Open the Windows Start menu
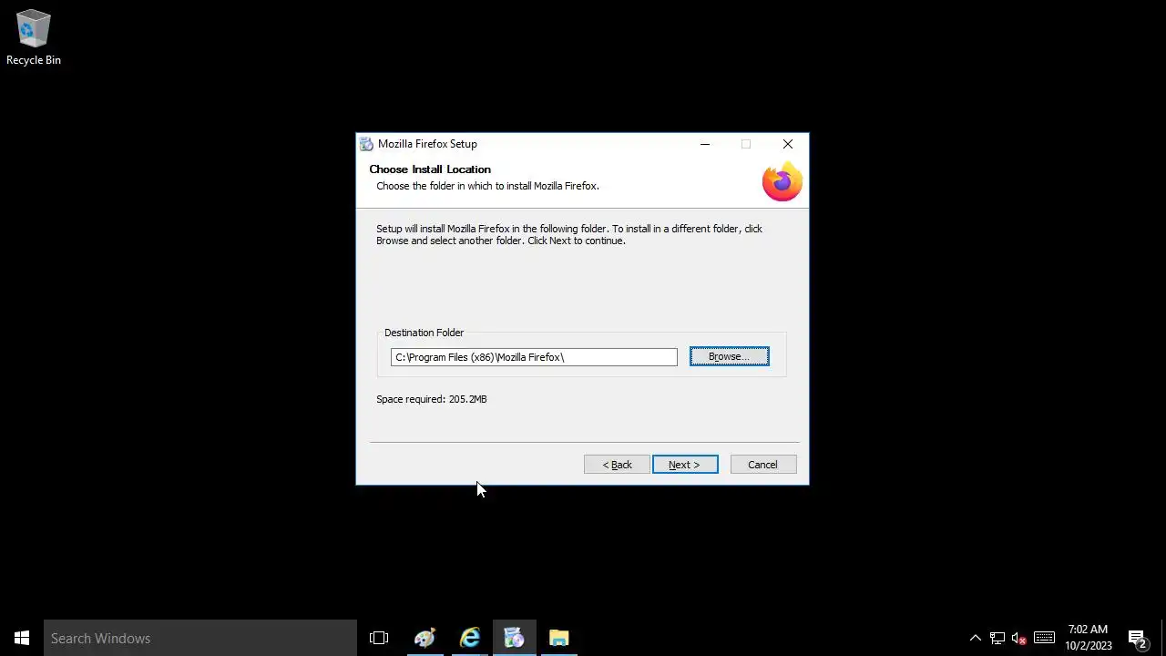Viewport: 1166px width, 656px height. 22,638
